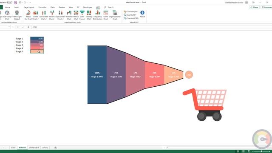Insert a TreeMap Chart

(89, 15)
